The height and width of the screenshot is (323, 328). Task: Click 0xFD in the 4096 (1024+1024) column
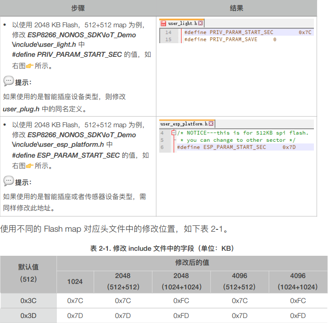(x=298, y=315)
